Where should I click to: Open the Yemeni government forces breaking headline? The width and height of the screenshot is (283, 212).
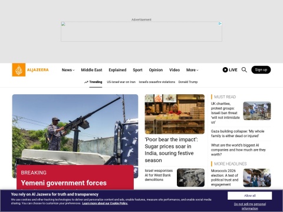click(64, 183)
